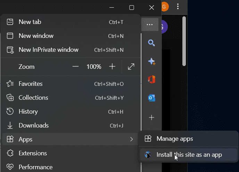Decrease zoom with the minus button

pos(75,66)
